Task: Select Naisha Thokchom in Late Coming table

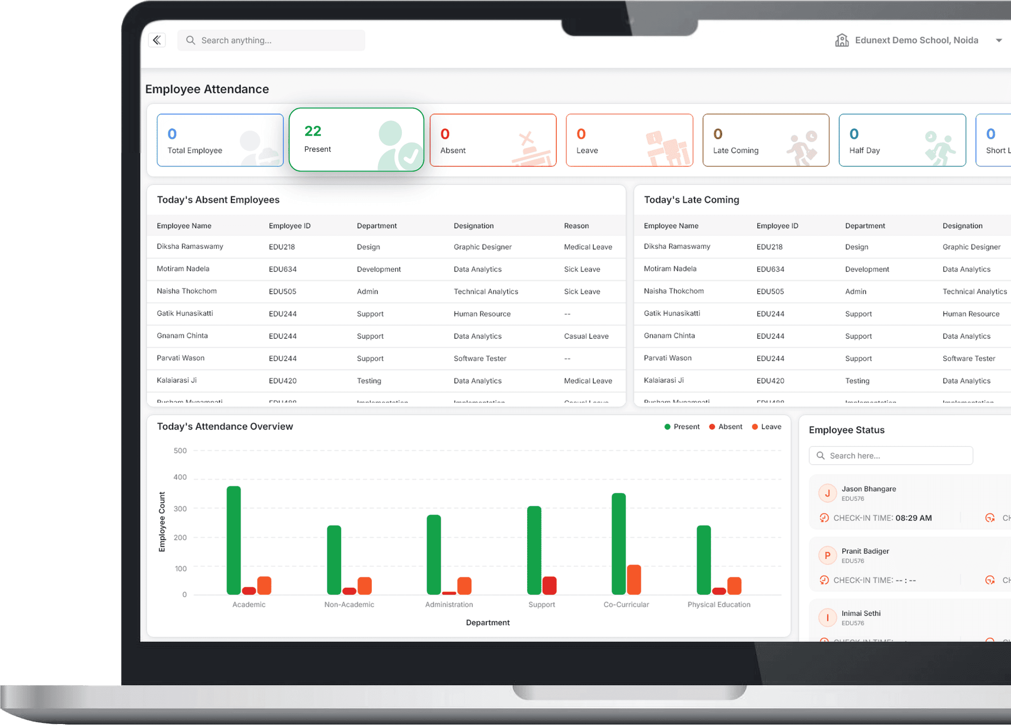Action: coord(673,291)
